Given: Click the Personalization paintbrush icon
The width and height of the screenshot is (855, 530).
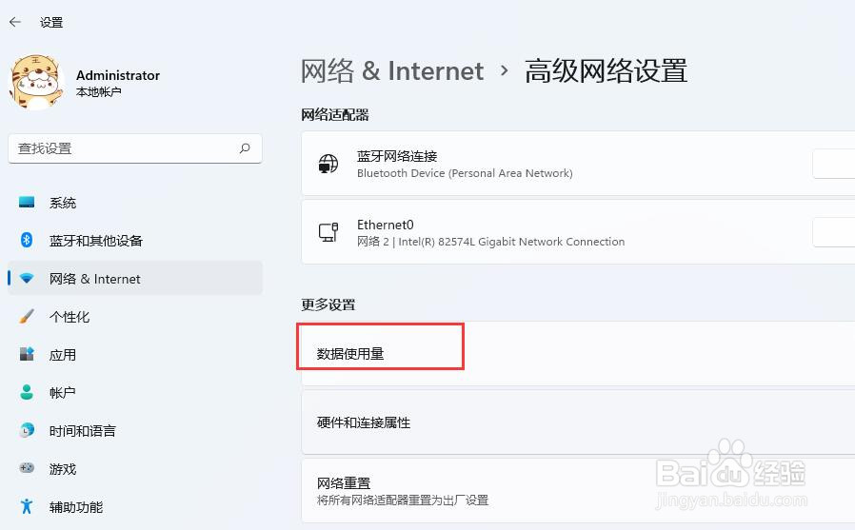Looking at the screenshot, I should (27, 317).
